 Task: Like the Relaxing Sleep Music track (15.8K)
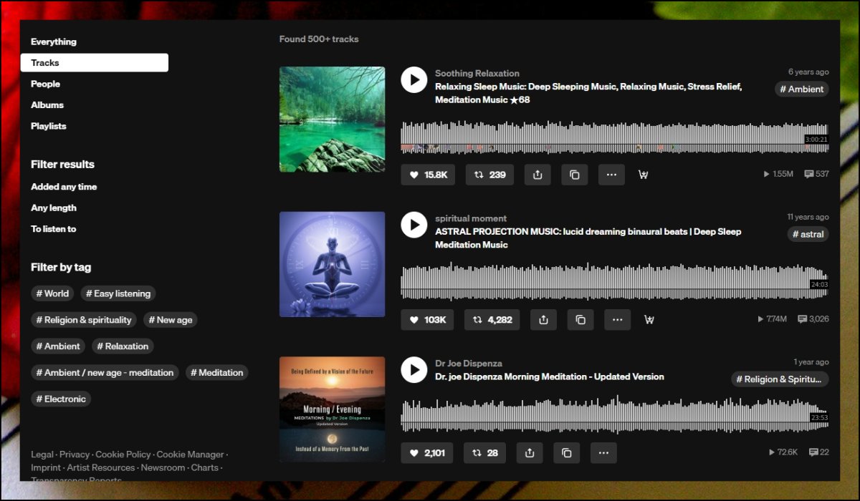[428, 175]
